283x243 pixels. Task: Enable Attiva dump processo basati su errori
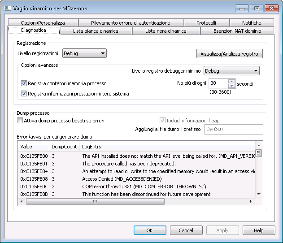click(x=20, y=120)
